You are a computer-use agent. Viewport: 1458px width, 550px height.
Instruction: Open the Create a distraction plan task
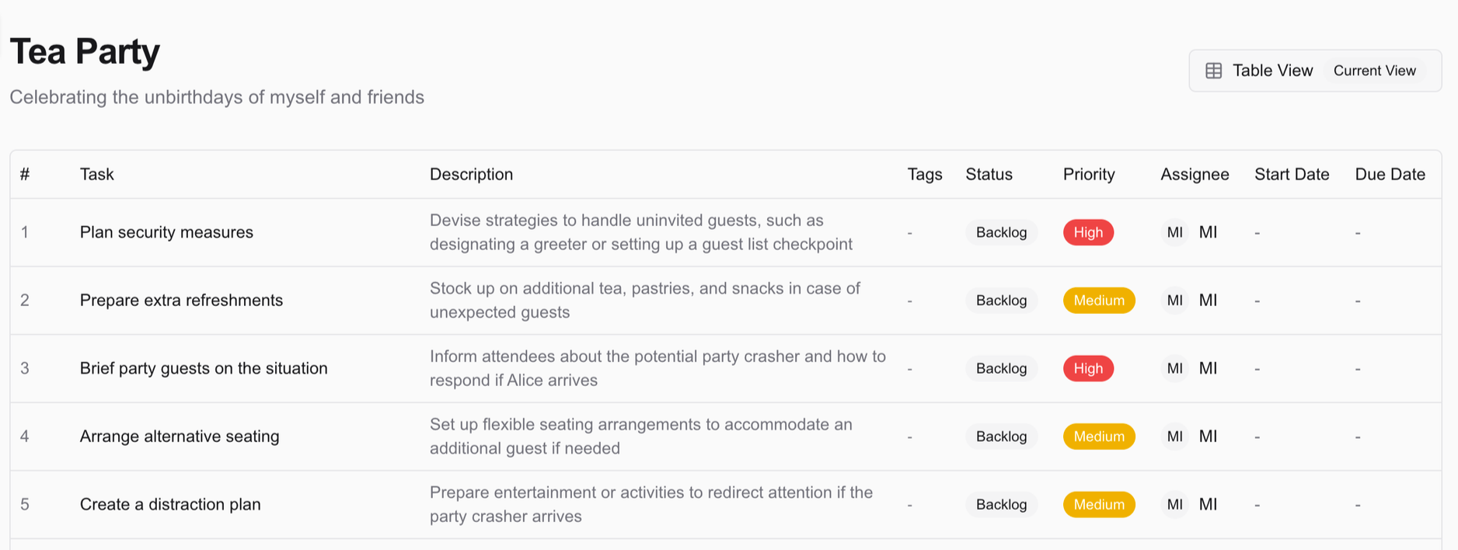(170, 504)
